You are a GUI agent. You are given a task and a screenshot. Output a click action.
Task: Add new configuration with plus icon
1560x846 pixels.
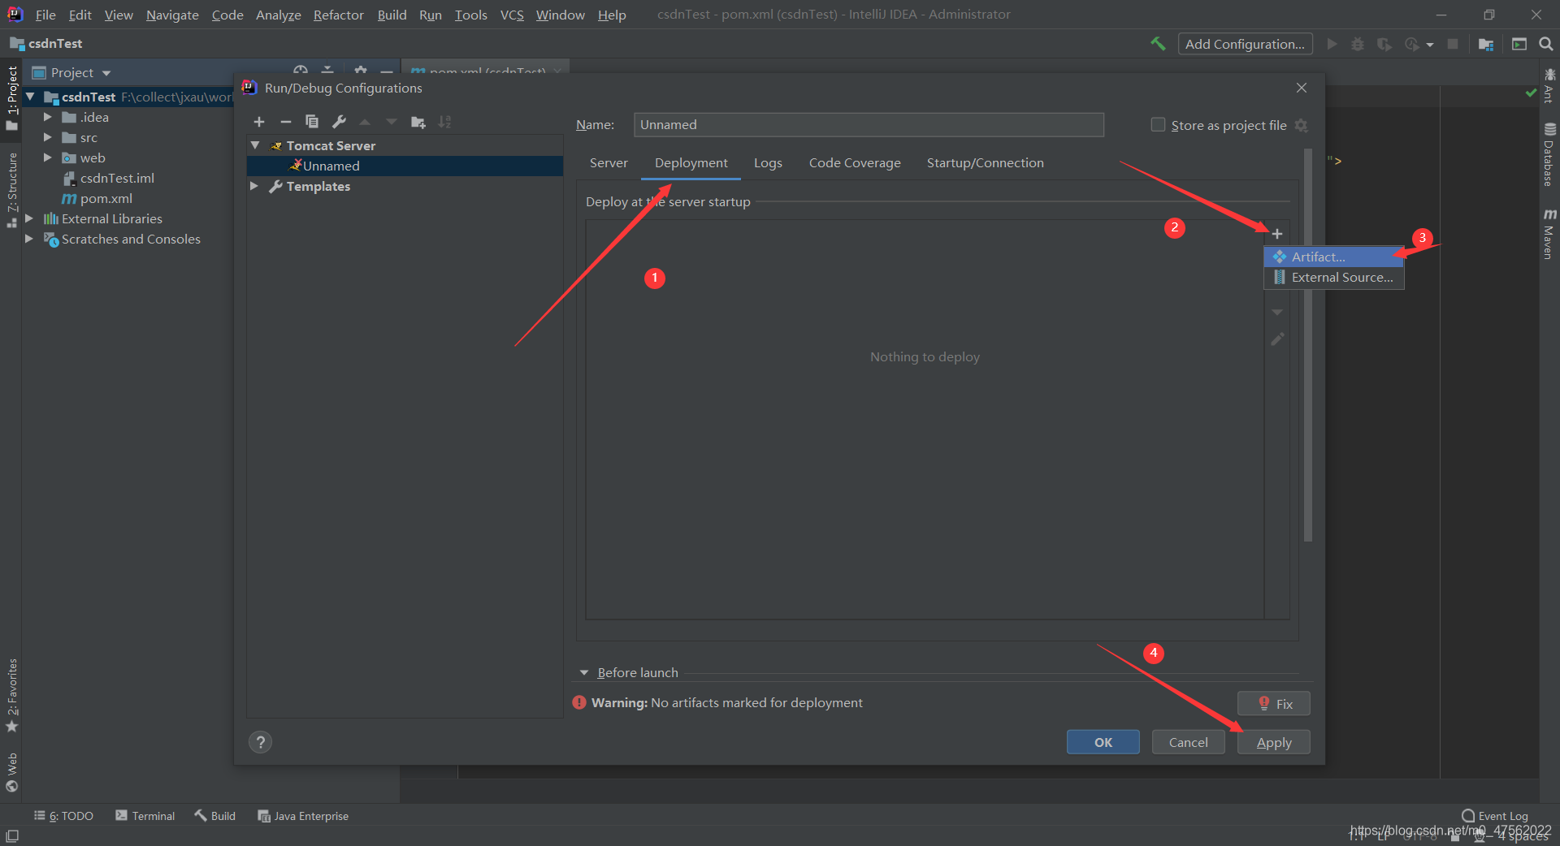(x=259, y=122)
